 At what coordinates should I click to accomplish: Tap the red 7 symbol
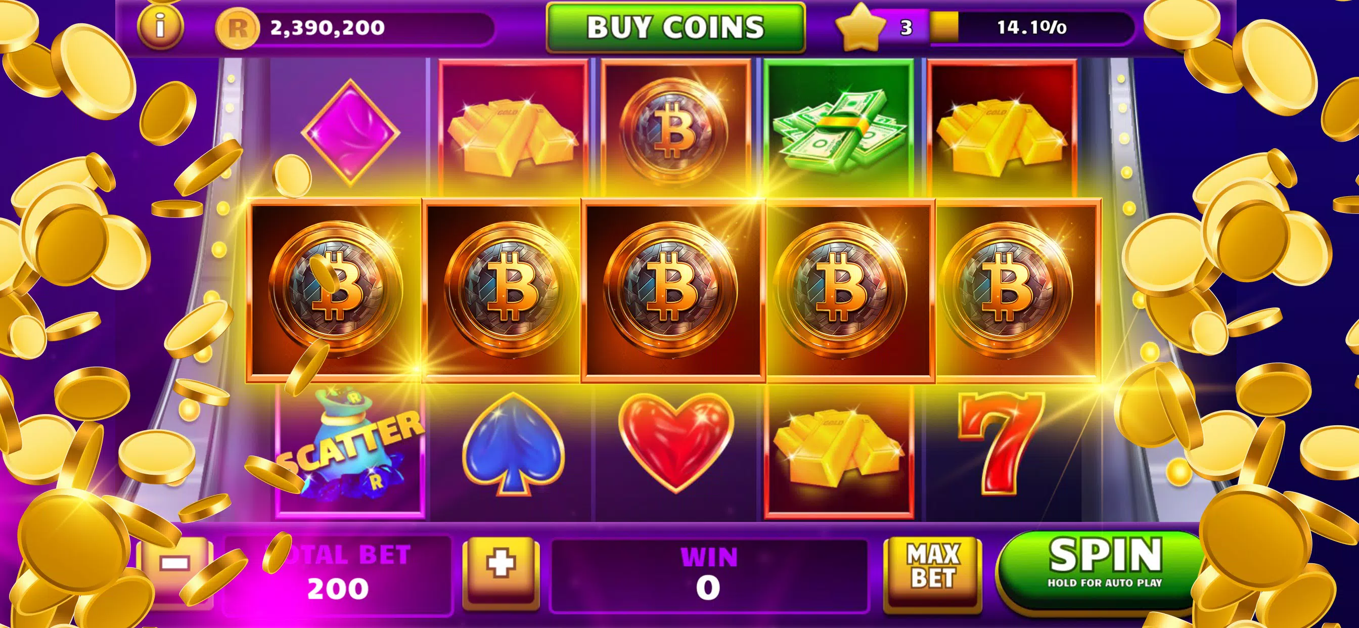pyautogui.click(x=1000, y=442)
